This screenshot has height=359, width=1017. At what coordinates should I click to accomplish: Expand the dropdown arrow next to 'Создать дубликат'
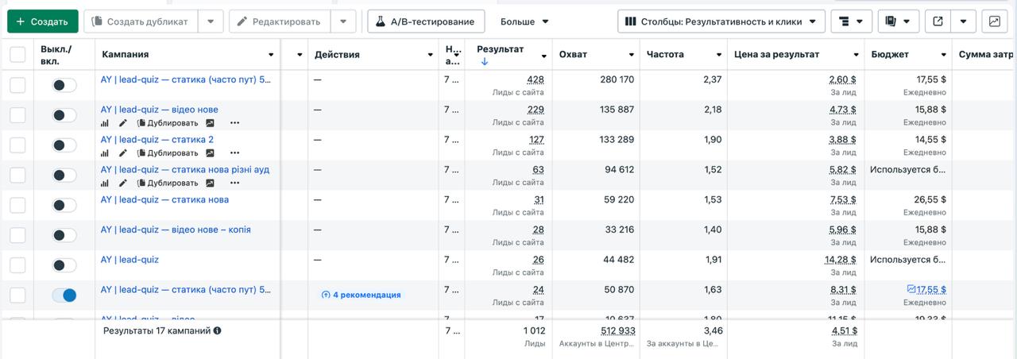point(210,21)
